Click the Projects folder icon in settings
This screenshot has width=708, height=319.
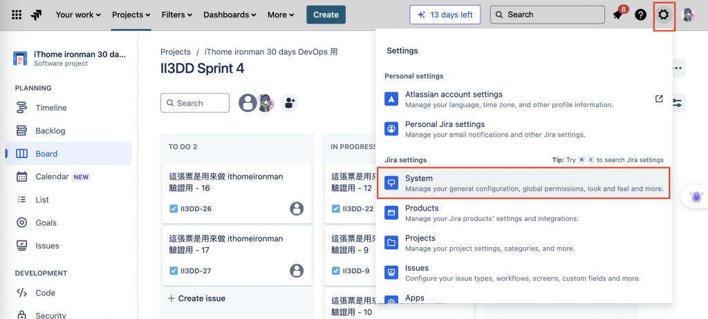(x=391, y=243)
